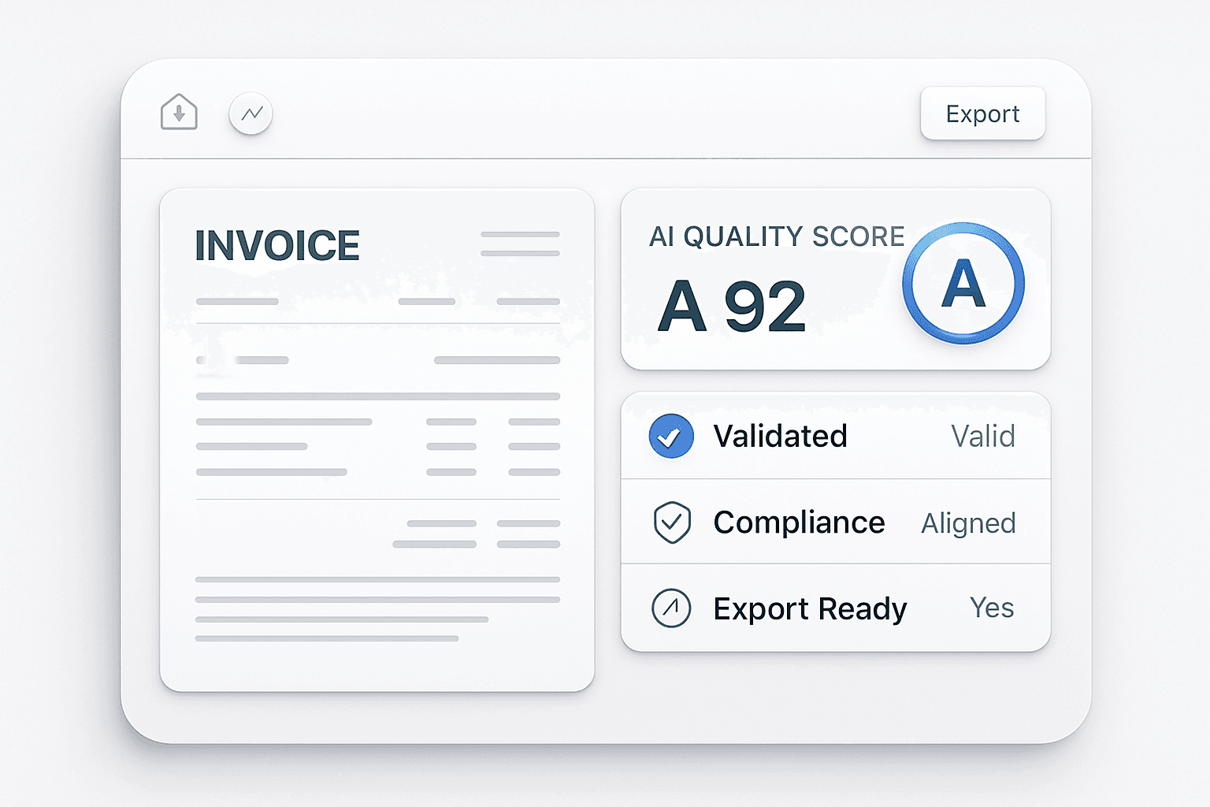The image size is (1210, 807).
Task: Select the Validated label
Action: (780, 436)
